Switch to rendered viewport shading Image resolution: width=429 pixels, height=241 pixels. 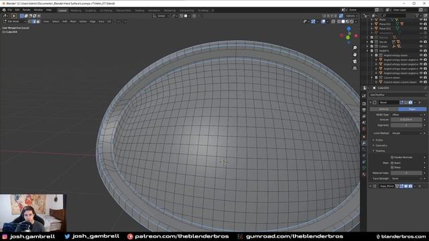point(351,21)
